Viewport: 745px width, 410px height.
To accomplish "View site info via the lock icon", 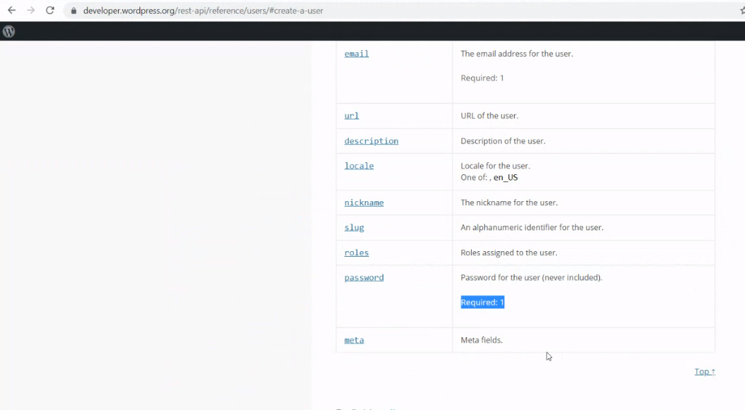I will 74,11.
